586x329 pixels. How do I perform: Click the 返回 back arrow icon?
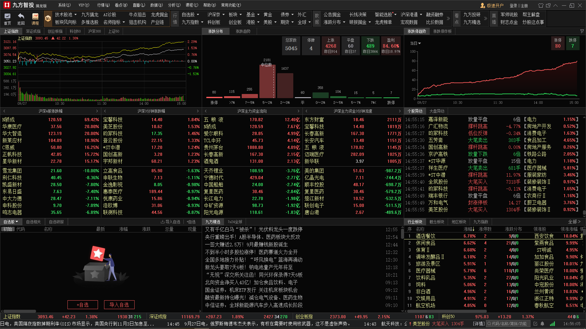pyautogui.click(x=21, y=19)
